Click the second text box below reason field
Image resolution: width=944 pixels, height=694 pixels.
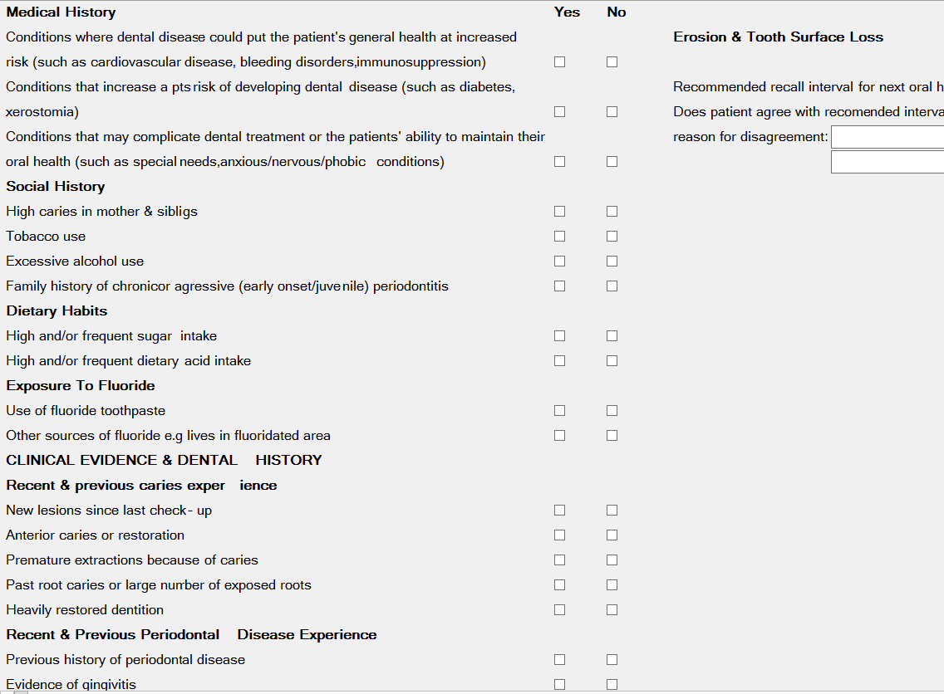click(x=887, y=162)
